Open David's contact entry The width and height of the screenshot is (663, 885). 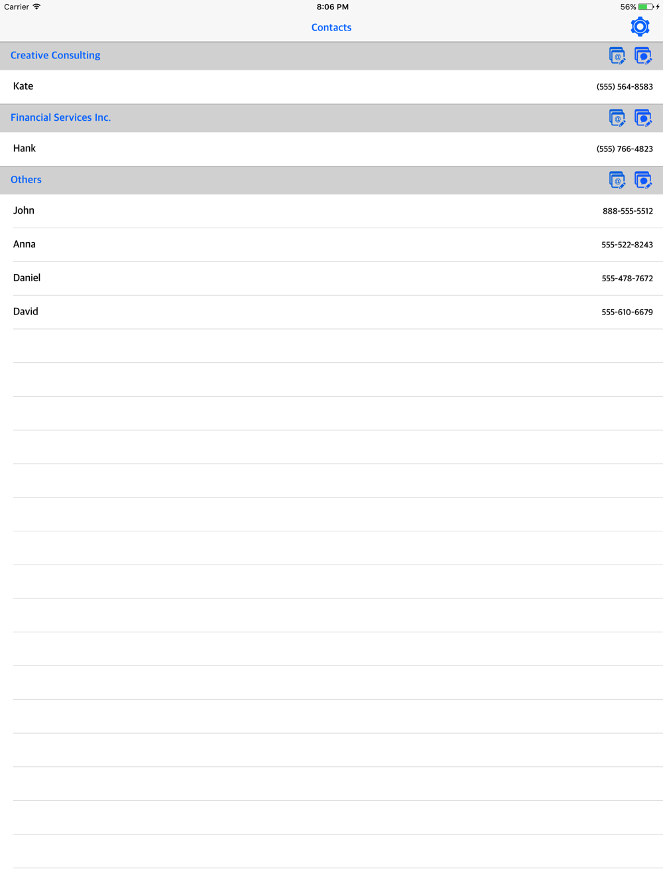(331, 312)
